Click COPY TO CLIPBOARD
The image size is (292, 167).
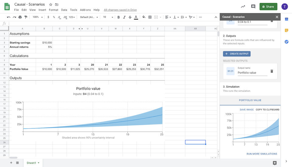[267, 109]
